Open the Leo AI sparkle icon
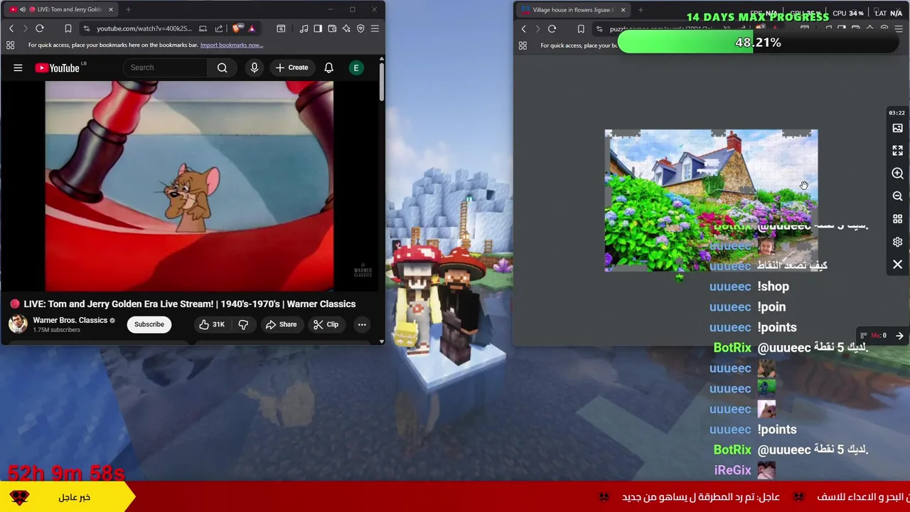 (346, 28)
